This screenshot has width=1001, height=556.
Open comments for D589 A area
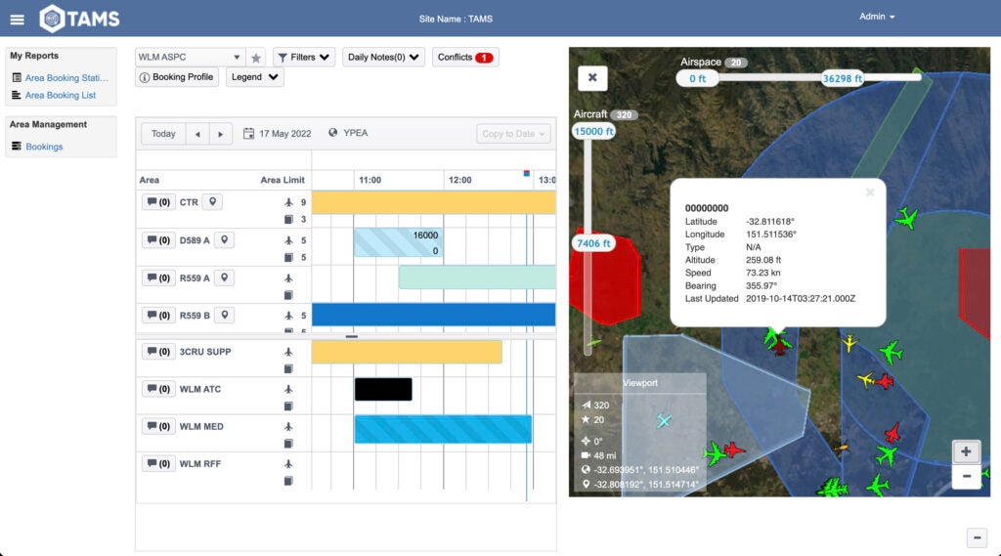pyautogui.click(x=157, y=240)
